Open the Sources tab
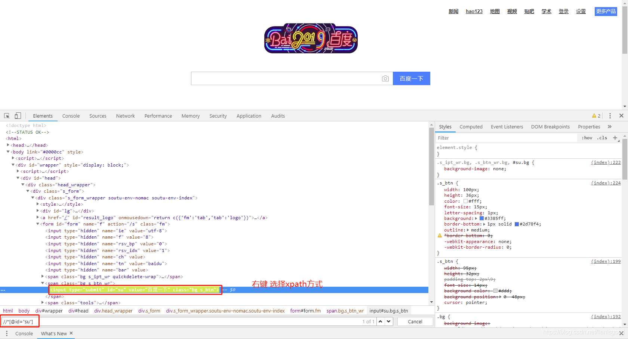Image resolution: width=628 pixels, height=339 pixels. pyautogui.click(x=98, y=116)
